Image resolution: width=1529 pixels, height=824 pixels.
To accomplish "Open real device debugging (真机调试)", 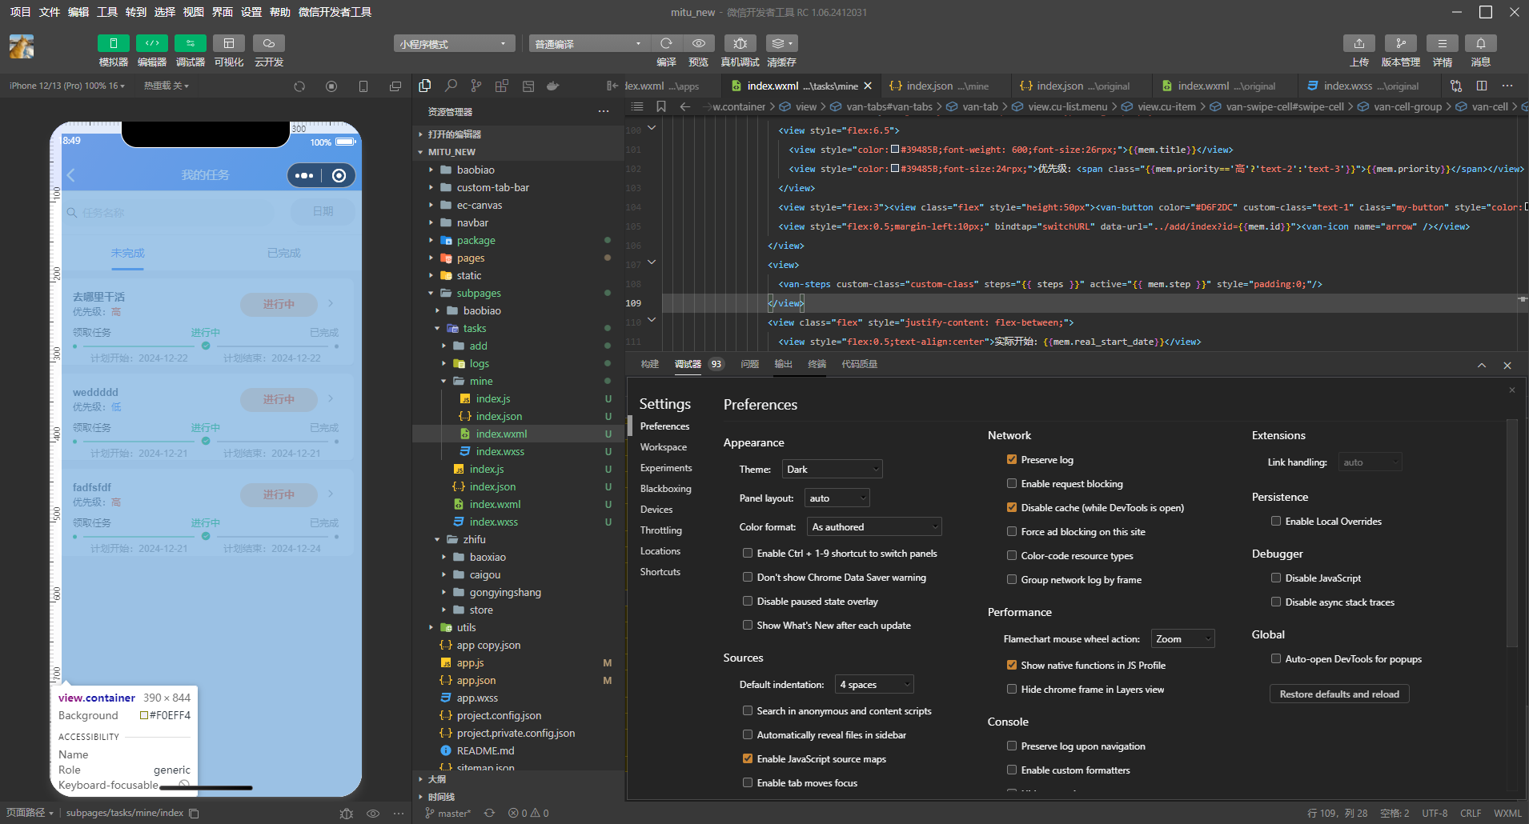I will coord(740,43).
